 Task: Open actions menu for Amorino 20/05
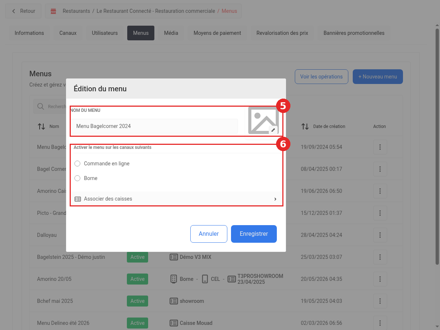tap(380, 279)
